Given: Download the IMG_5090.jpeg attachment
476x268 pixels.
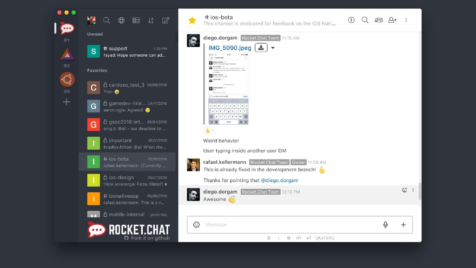Looking at the screenshot, I should pyautogui.click(x=261, y=48).
